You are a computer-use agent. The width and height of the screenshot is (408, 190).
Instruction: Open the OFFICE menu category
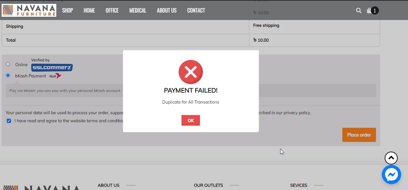(112, 11)
